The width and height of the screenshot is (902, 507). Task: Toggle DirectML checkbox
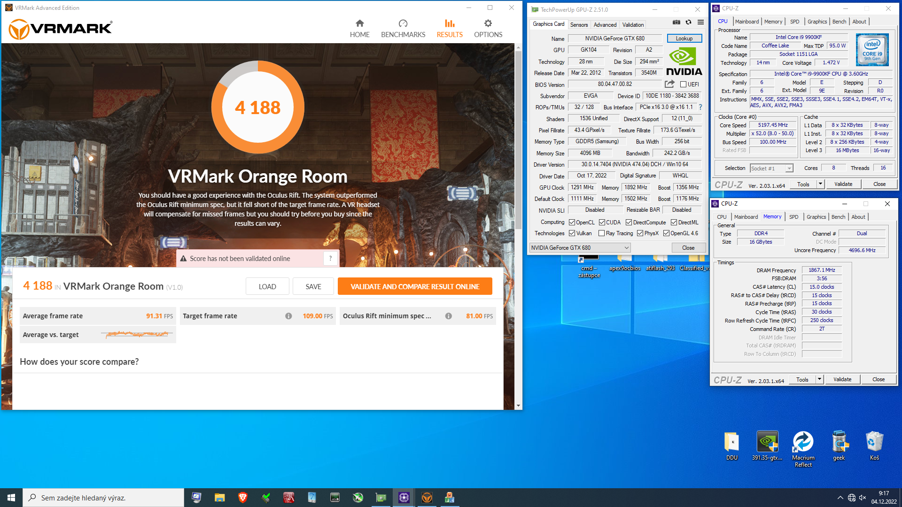[x=674, y=223]
